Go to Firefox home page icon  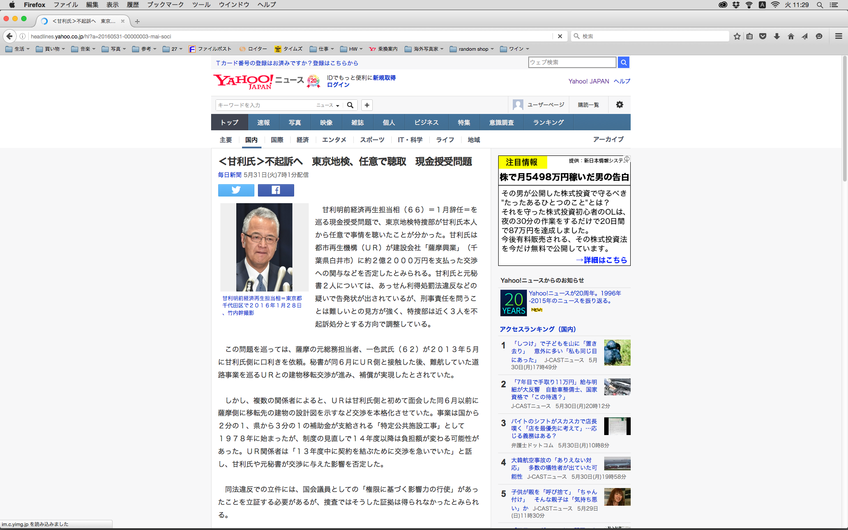click(791, 36)
